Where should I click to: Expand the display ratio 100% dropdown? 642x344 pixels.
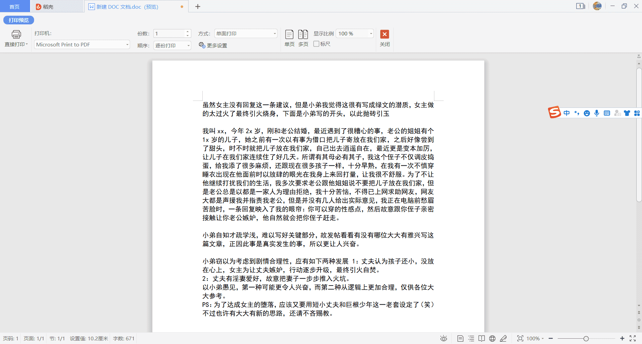pyautogui.click(x=371, y=34)
